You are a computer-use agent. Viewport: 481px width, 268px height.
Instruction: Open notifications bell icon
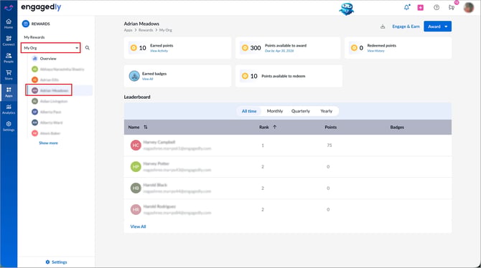407,7
